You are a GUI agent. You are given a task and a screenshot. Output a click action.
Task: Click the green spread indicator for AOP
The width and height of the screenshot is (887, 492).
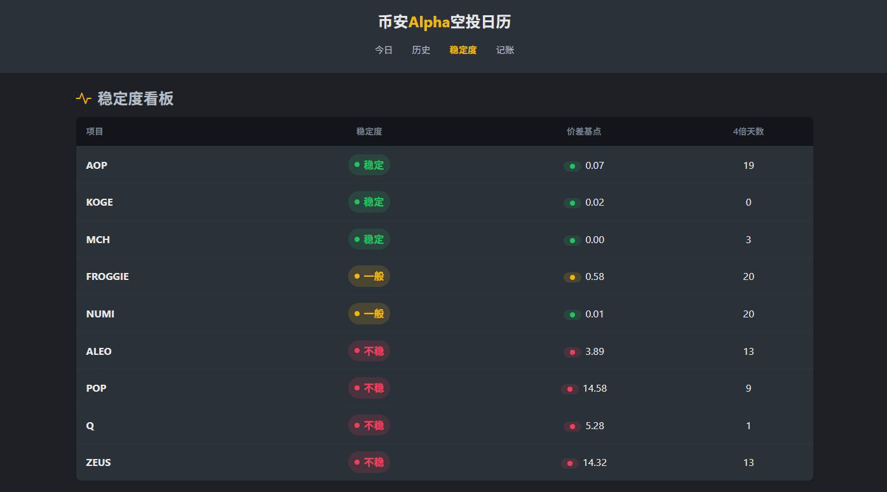pyautogui.click(x=572, y=166)
